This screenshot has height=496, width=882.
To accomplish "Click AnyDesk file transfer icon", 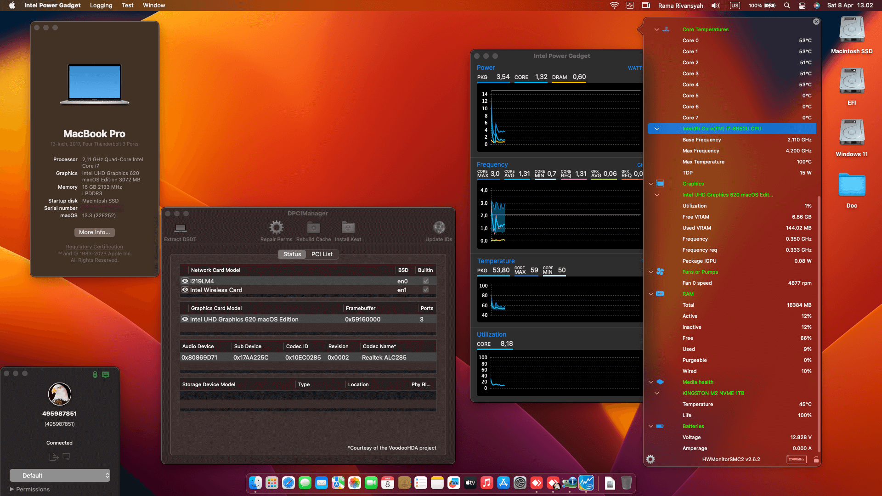I will click(54, 457).
